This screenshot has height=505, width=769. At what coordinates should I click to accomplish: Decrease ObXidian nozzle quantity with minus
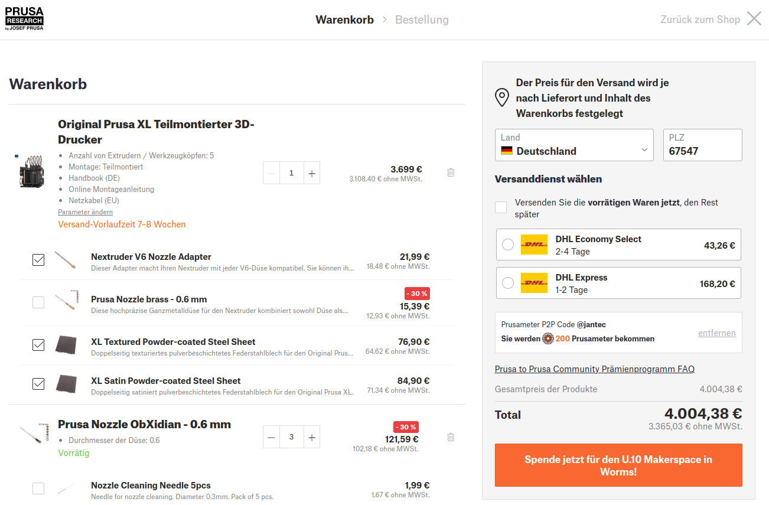click(271, 437)
